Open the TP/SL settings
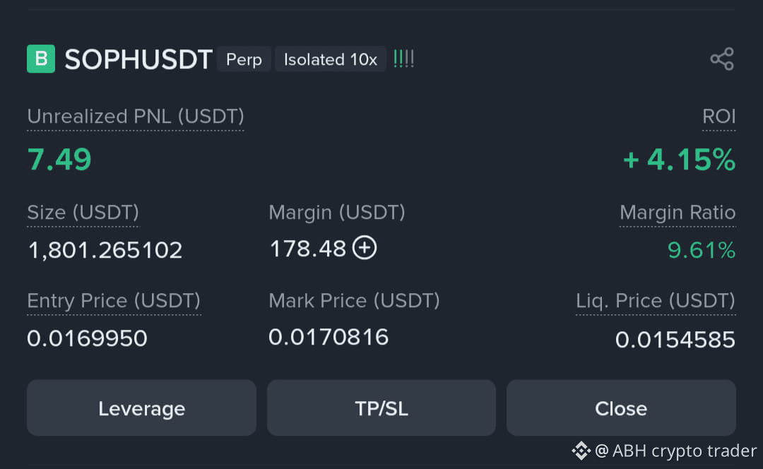Screen dimensions: 763x469 pos(381,408)
